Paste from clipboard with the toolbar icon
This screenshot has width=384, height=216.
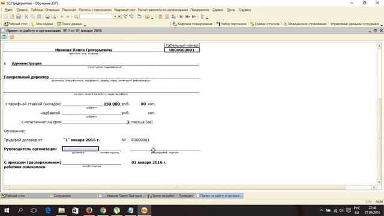39,17
